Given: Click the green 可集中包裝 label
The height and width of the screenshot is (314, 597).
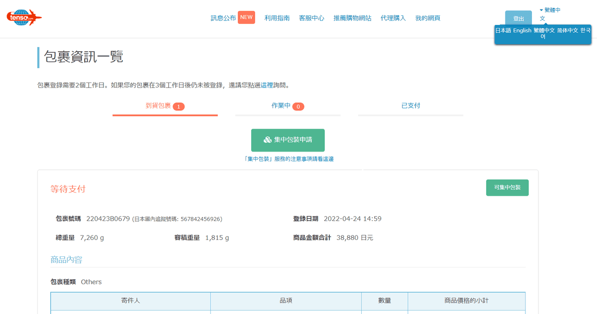Looking at the screenshot, I should tap(507, 187).
